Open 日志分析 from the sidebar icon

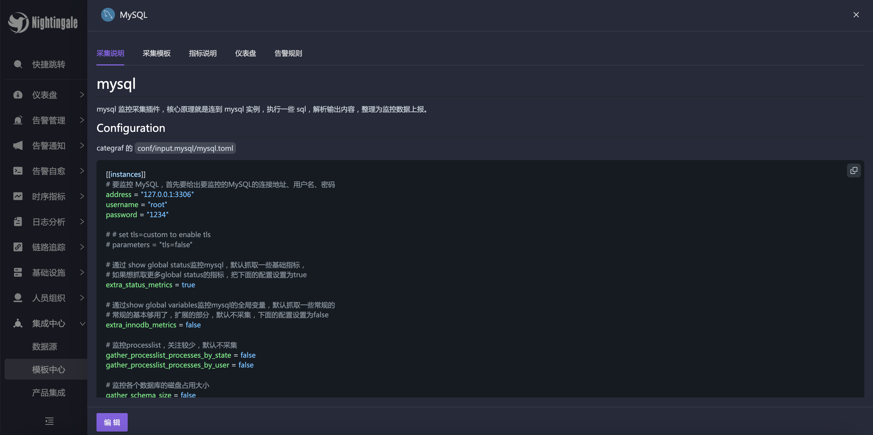click(18, 222)
